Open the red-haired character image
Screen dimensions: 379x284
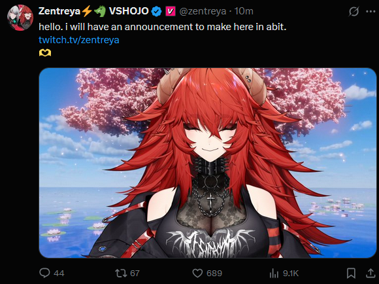(x=208, y=163)
